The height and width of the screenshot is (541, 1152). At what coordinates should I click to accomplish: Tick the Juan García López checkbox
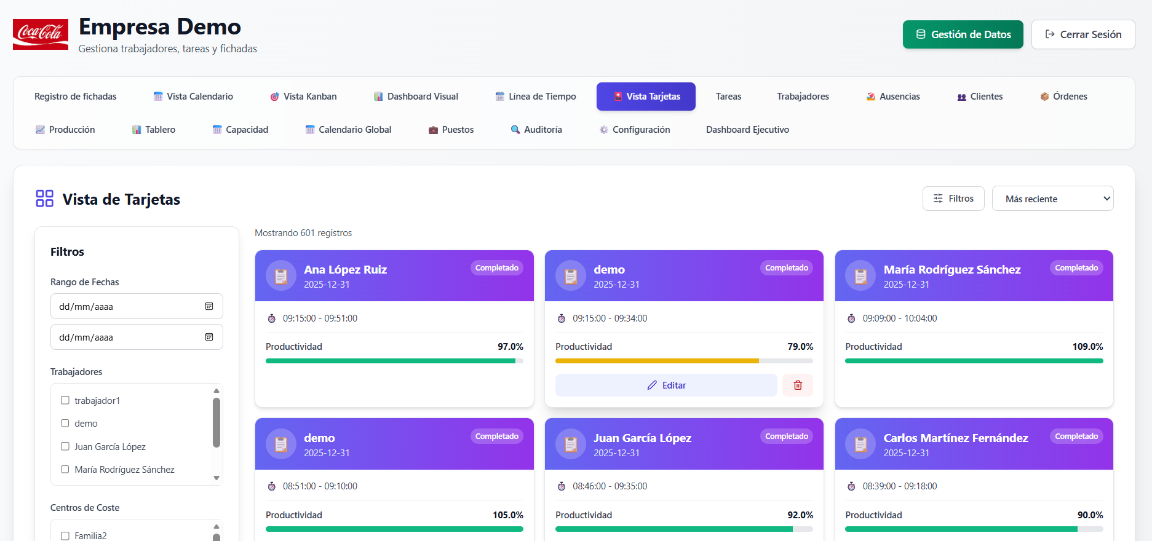(x=65, y=446)
